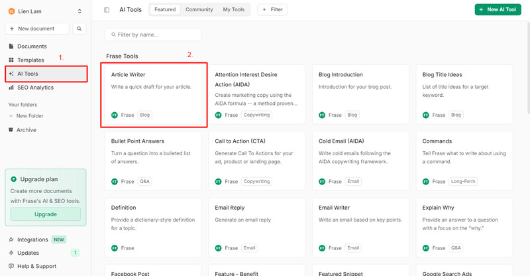Click Frase logo on Explain Why card
Screen dimensions: 530x276
pyautogui.click(x=426, y=248)
